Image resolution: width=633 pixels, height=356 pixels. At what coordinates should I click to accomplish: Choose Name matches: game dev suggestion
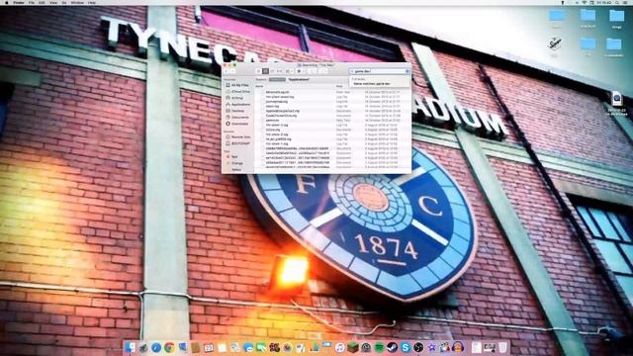[372, 83]
